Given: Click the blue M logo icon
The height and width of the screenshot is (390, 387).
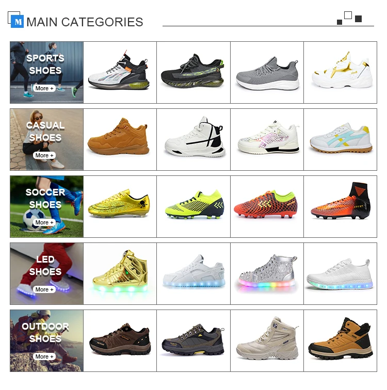Looking at the screenshot, I should pyautogui.click(x=17, y=21).
